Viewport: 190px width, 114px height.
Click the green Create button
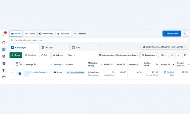pos(16,55)
